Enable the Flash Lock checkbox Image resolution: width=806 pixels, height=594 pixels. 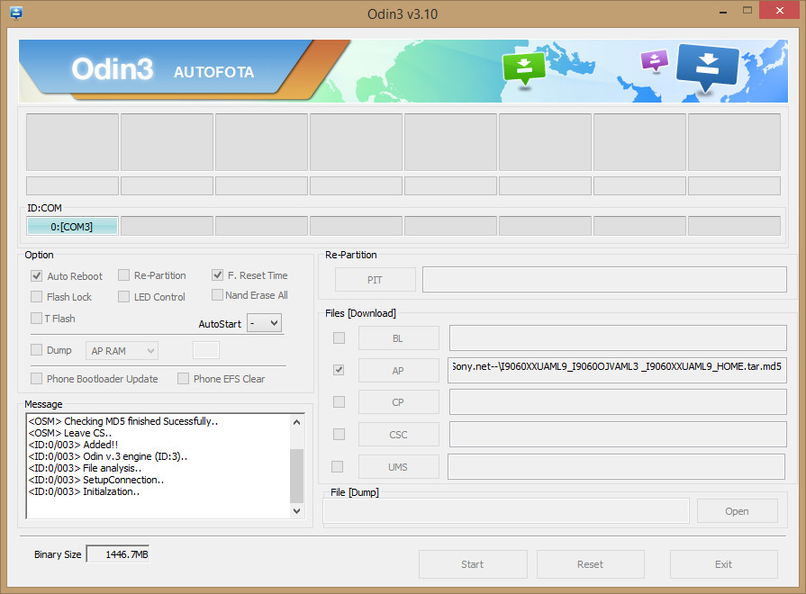pos(36,296)
